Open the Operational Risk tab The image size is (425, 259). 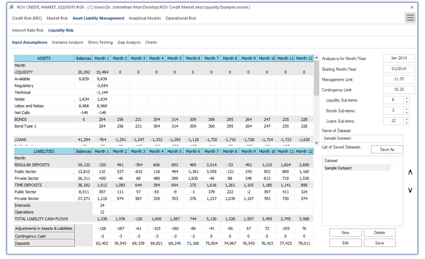[181, 18]
